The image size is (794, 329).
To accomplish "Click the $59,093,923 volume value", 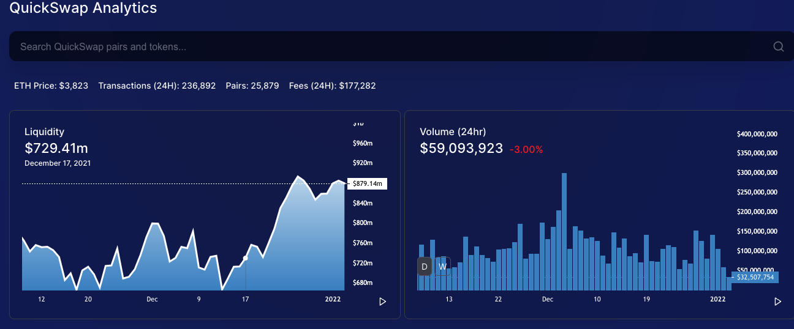I will pos(461,148).
